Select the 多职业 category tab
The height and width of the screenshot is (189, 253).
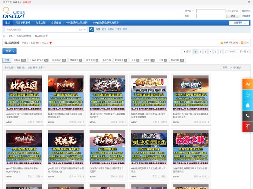click(x=149, y=60)
